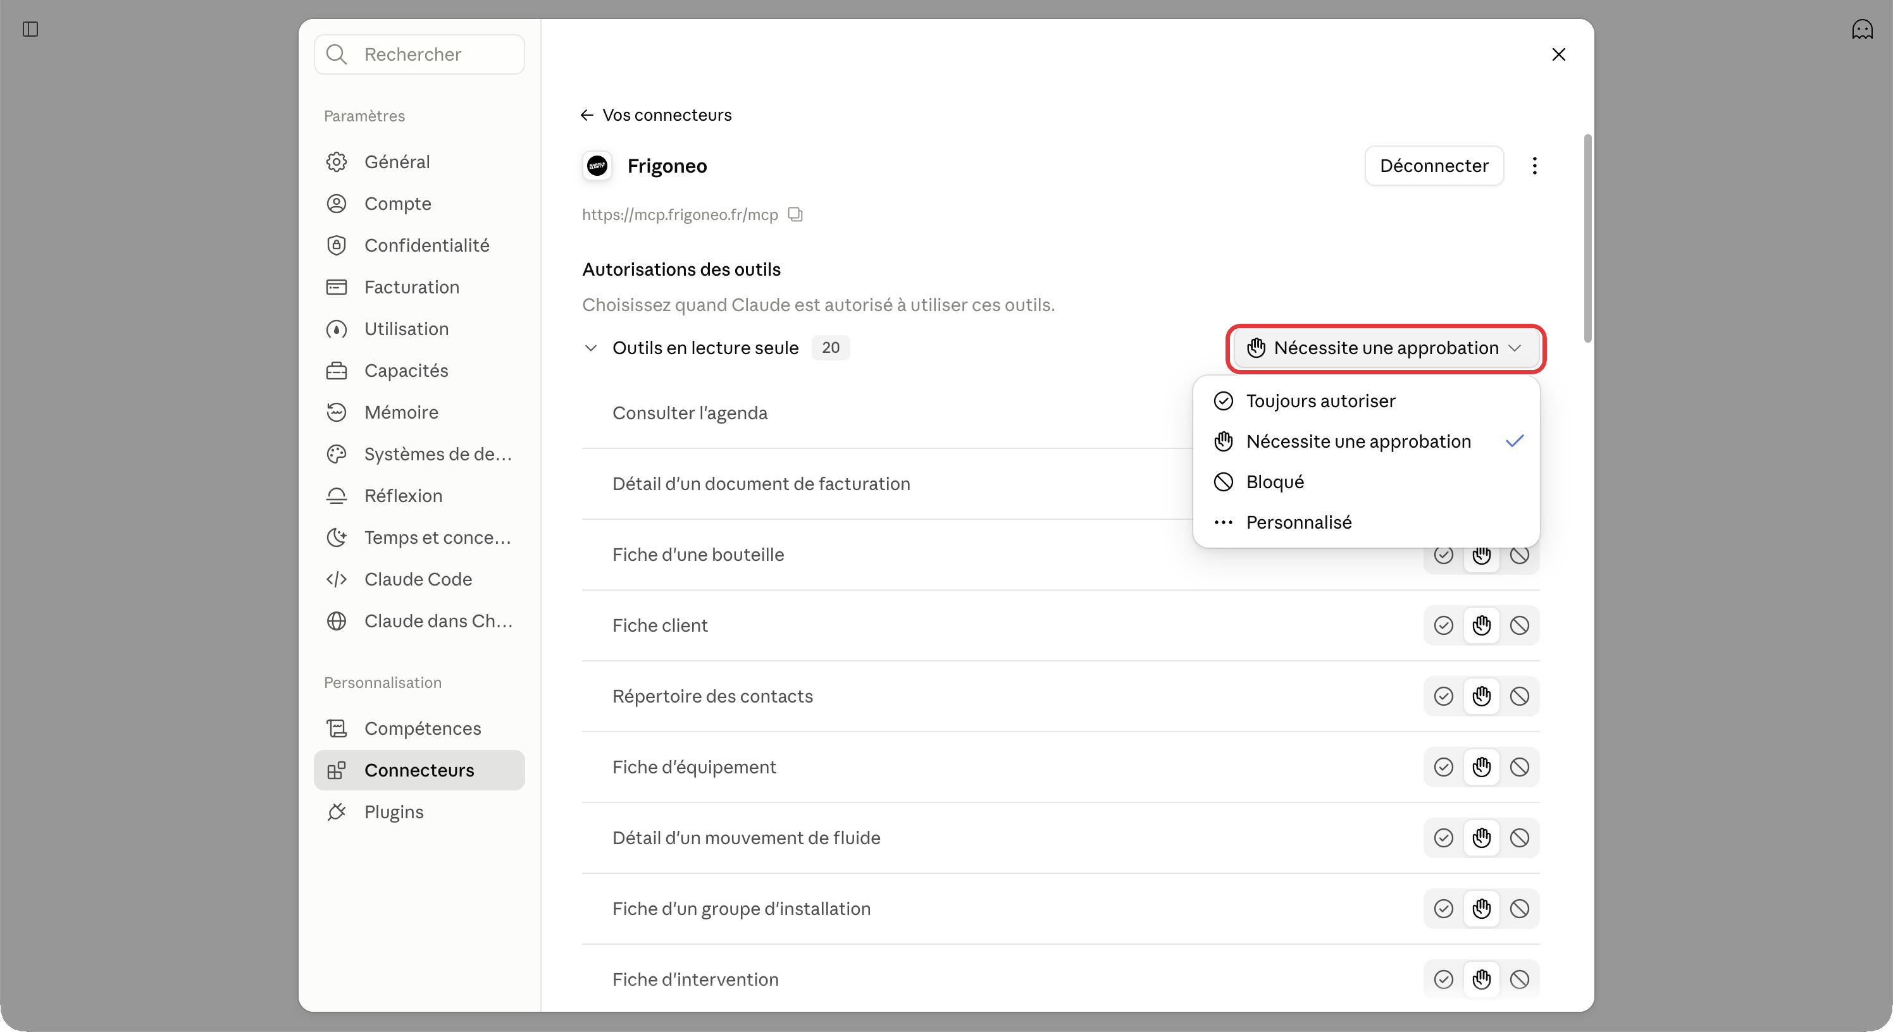
Task: Open Claude dans Chrome settings entry
Action: (419, 622)
